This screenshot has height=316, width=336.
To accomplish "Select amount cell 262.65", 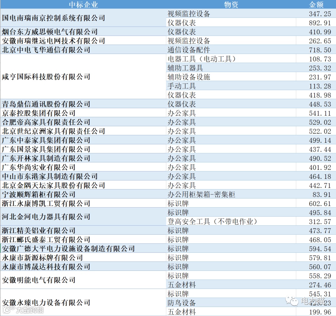I will (x=316, y=41).
